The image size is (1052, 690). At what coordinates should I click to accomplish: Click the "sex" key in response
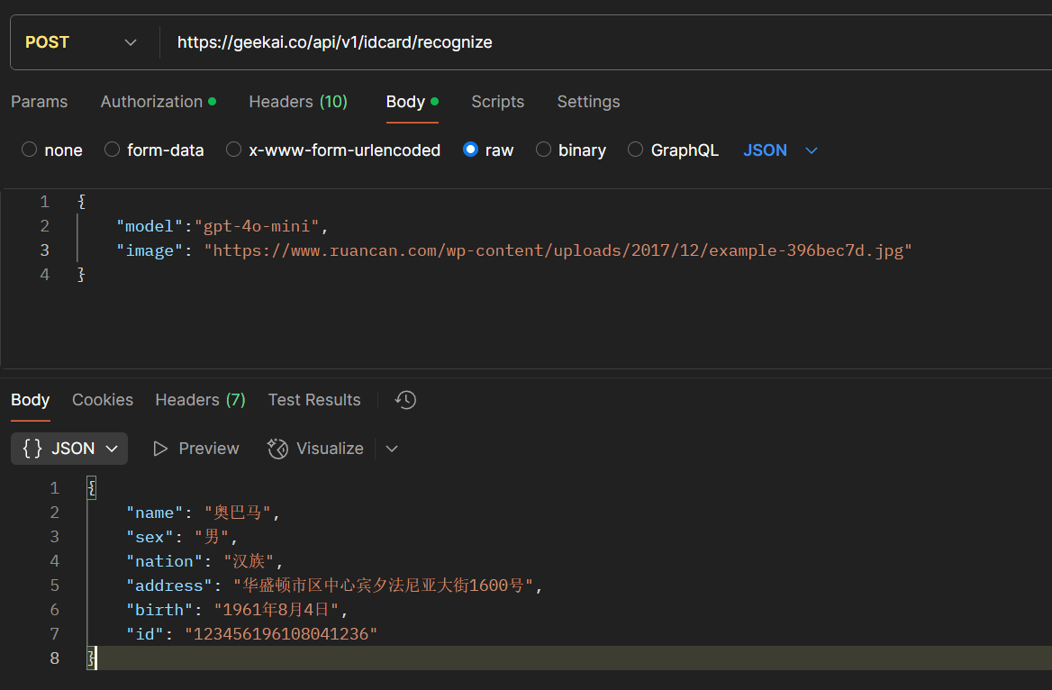pos(150,537)
